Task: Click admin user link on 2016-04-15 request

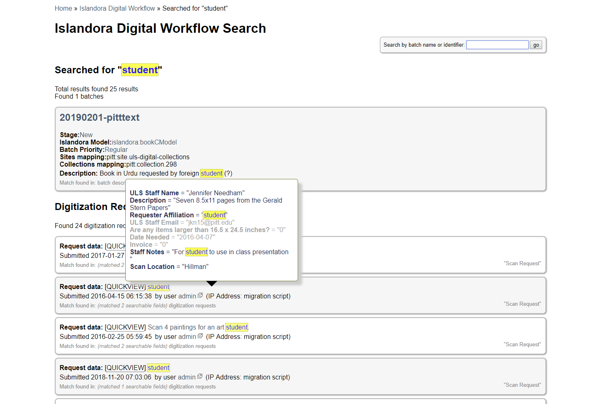Action: pyautogui.click(x=187, y=296)
